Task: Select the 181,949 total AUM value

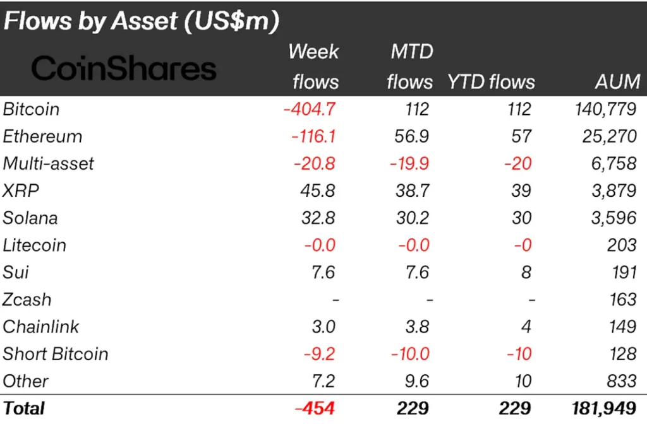Action: (604, 408)
